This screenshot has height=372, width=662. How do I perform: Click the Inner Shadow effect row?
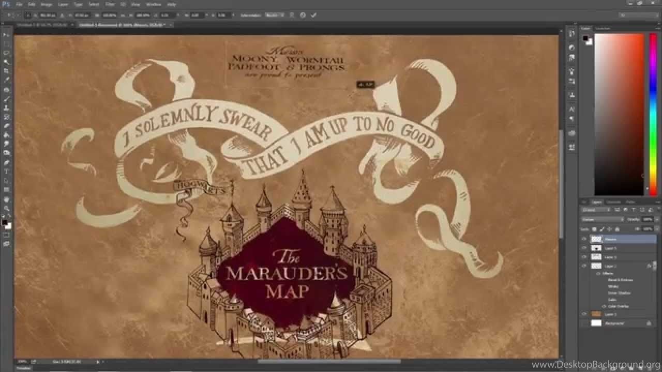click(619, 293)
